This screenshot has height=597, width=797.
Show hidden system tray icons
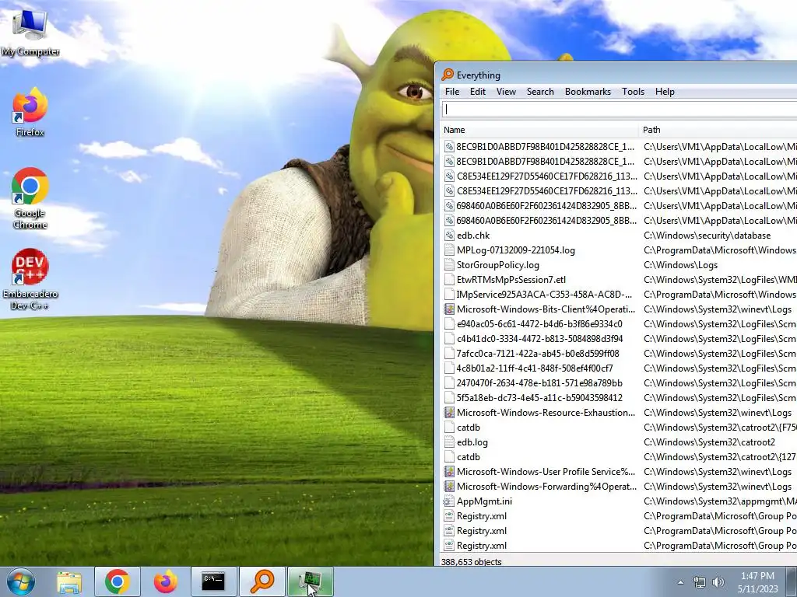click(680, 582)
